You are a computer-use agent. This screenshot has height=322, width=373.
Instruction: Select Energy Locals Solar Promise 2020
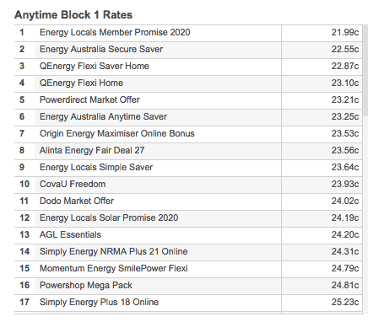coord(188,218)
